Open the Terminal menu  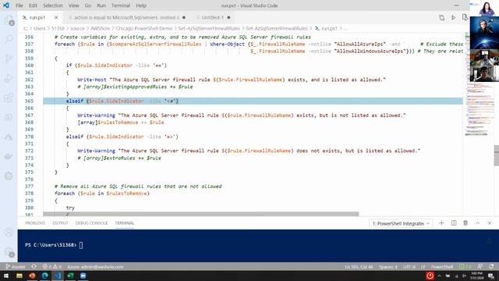click(121, 5)
